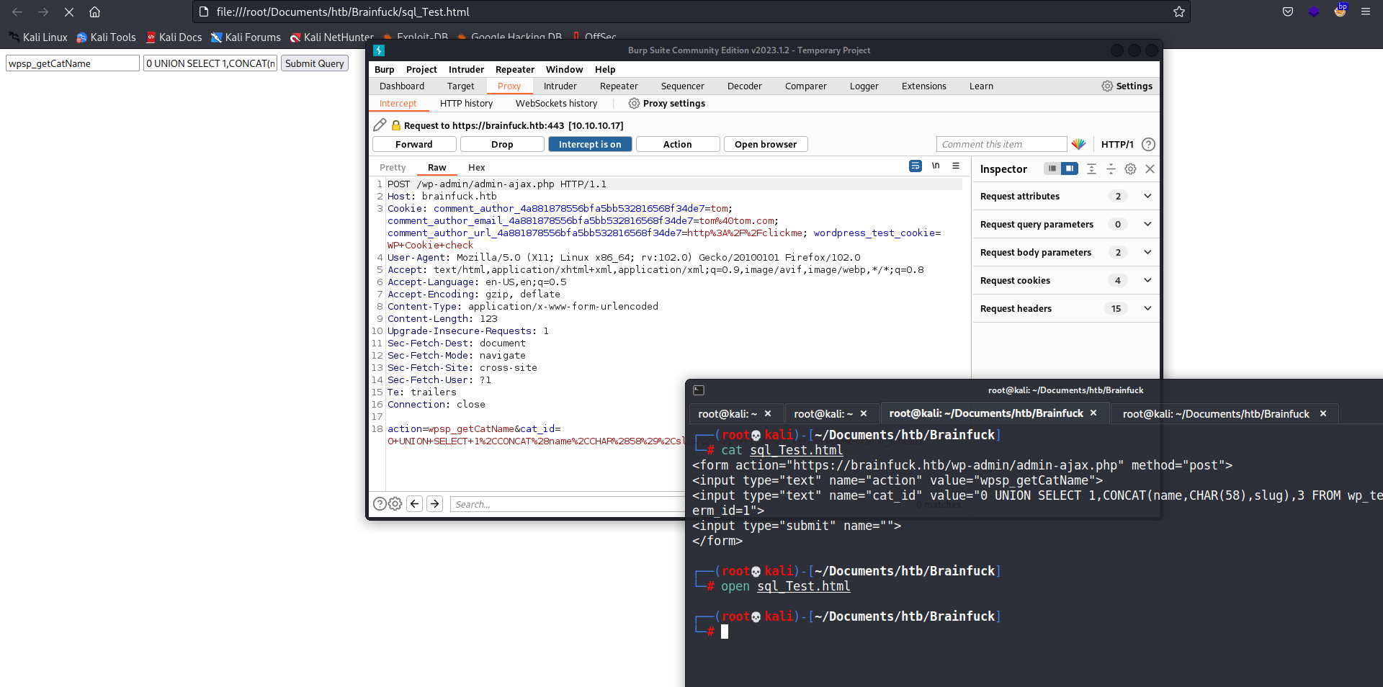Click Submit Query on the HTML form
This screenshot has width=1383, height=687.
click(315, 63)
